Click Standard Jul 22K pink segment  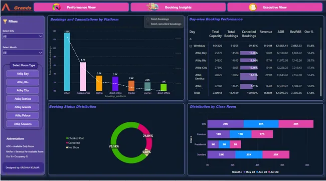[x=276, y=154]
